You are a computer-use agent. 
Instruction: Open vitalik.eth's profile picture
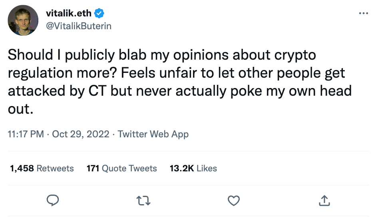[x=23, y=20]
